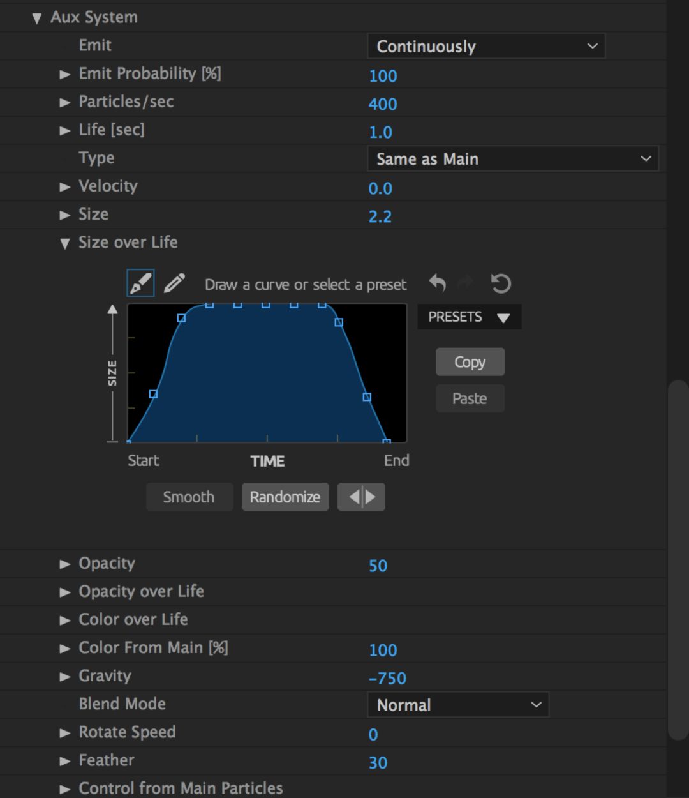689x798 pixels.
Task: Click Color From Main value 100
Action: [383, 650]
